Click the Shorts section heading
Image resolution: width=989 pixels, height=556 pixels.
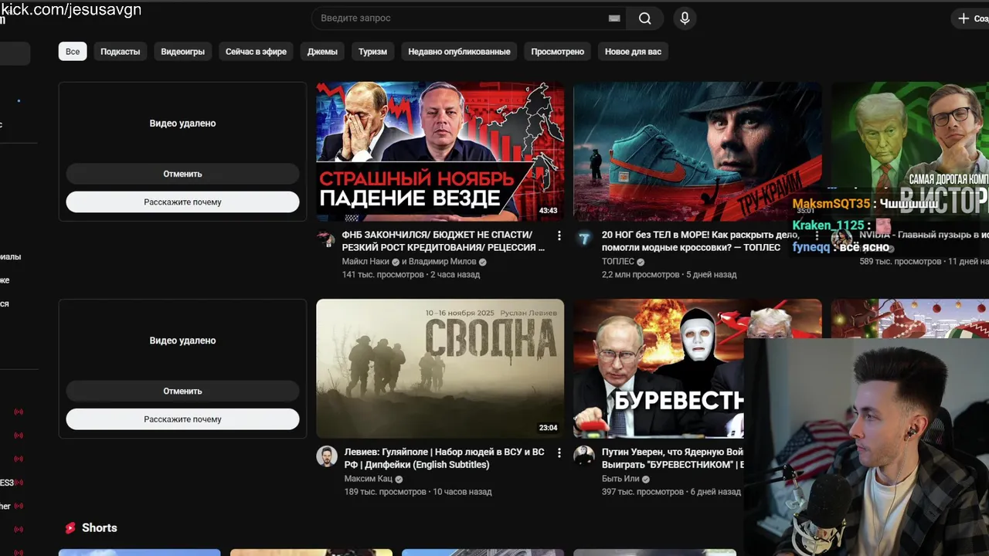click(100, 528)
